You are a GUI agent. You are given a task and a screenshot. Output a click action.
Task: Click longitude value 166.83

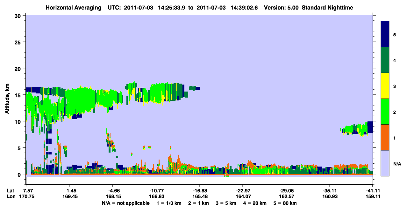point(156,196)
